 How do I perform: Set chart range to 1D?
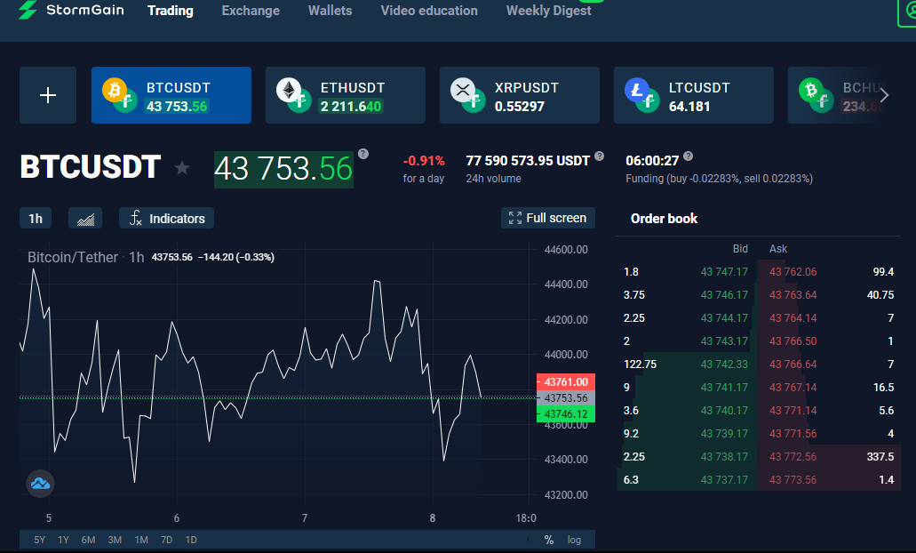pos(191,540)
